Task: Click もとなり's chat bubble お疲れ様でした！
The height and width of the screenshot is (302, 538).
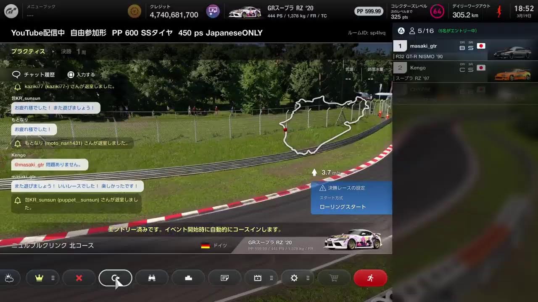Action: 34,129
